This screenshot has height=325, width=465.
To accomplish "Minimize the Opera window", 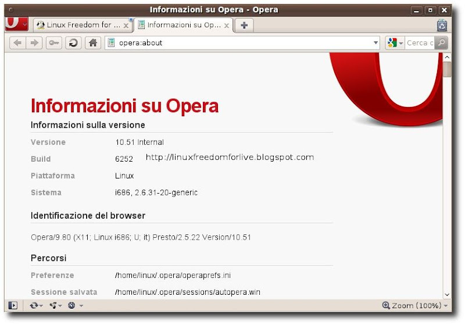I will tap(416, 10).
